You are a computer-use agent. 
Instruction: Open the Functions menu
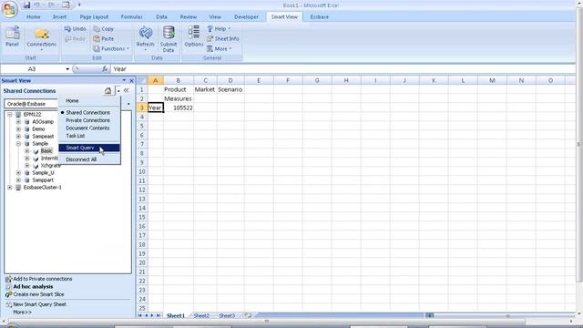tap(111, 48)
